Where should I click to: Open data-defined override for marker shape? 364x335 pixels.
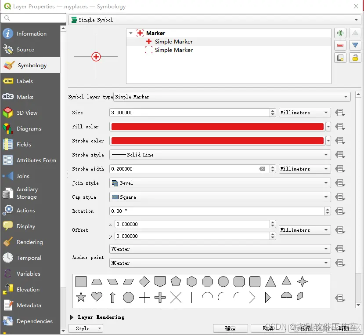coord(340,298)
